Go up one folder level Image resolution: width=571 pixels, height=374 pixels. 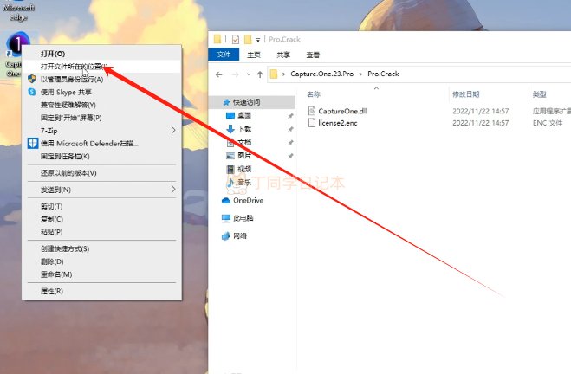[x=260, y=74]
